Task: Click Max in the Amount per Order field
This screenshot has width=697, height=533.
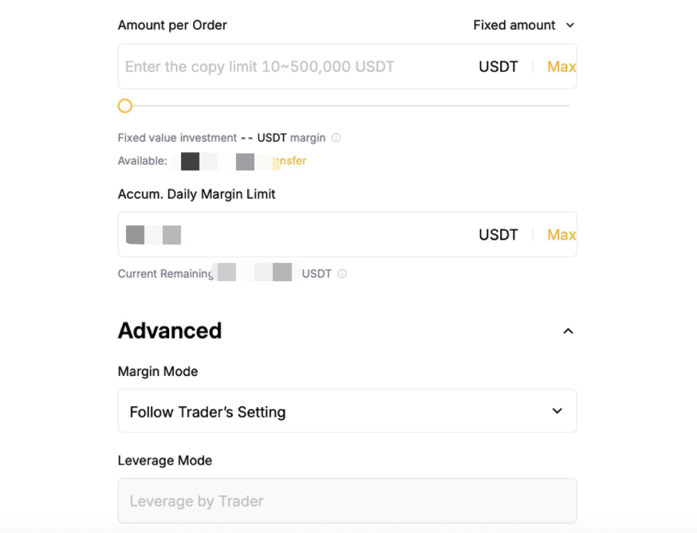Action: [561, 67]
